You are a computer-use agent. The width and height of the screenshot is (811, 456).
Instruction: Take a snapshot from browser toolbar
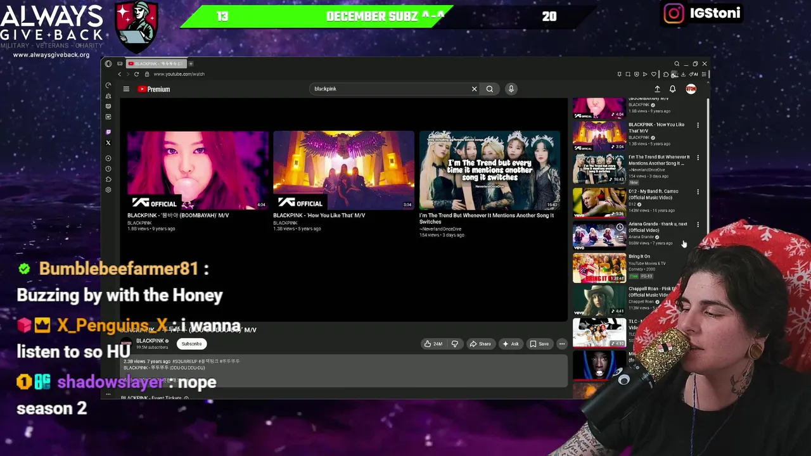click(628, 74)
